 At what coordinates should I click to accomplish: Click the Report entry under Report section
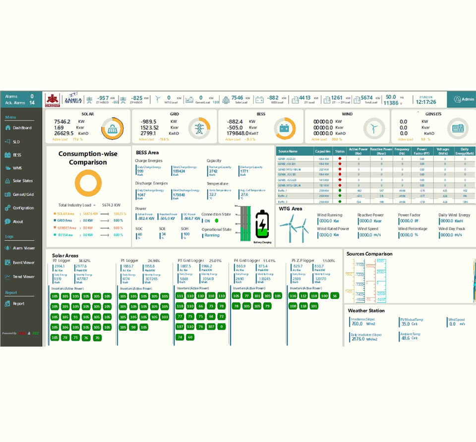18,303
